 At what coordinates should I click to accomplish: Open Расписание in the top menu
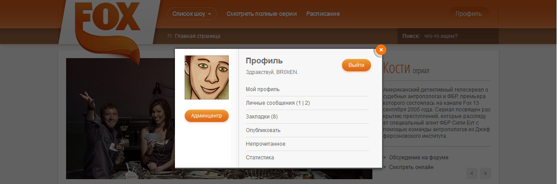[x=323, y=14]
